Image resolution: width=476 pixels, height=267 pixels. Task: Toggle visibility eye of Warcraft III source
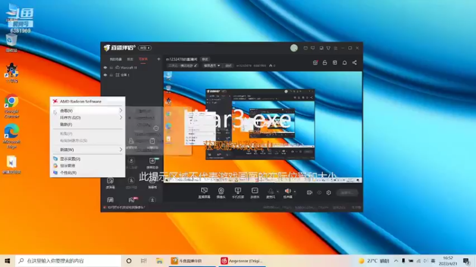coord(105,68)
